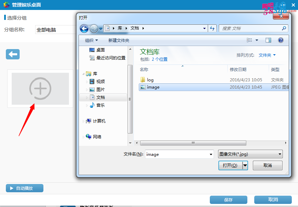
Task: Click the dialog back navigation arrow
Action: 84,28
